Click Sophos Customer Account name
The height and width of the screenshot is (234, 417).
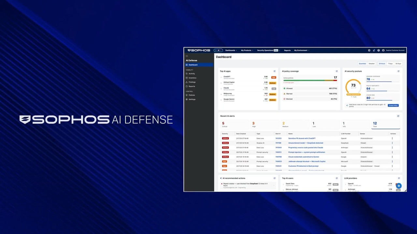coord(395,50)
